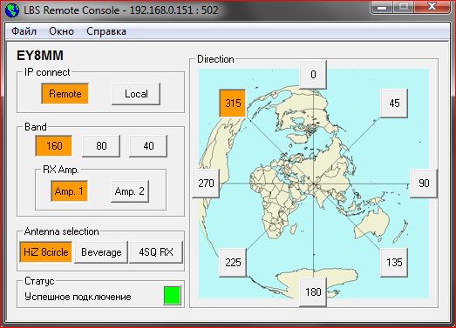The image size is (456, 328).
Task: Switch to the 80 band
Action: 101,145
